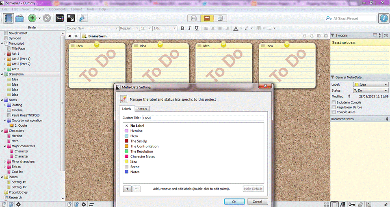Image resolution: width=390 pixels, height=207 pixels.
Task: Open the Label dropdown showing Idea
Action: coord(370,84)
